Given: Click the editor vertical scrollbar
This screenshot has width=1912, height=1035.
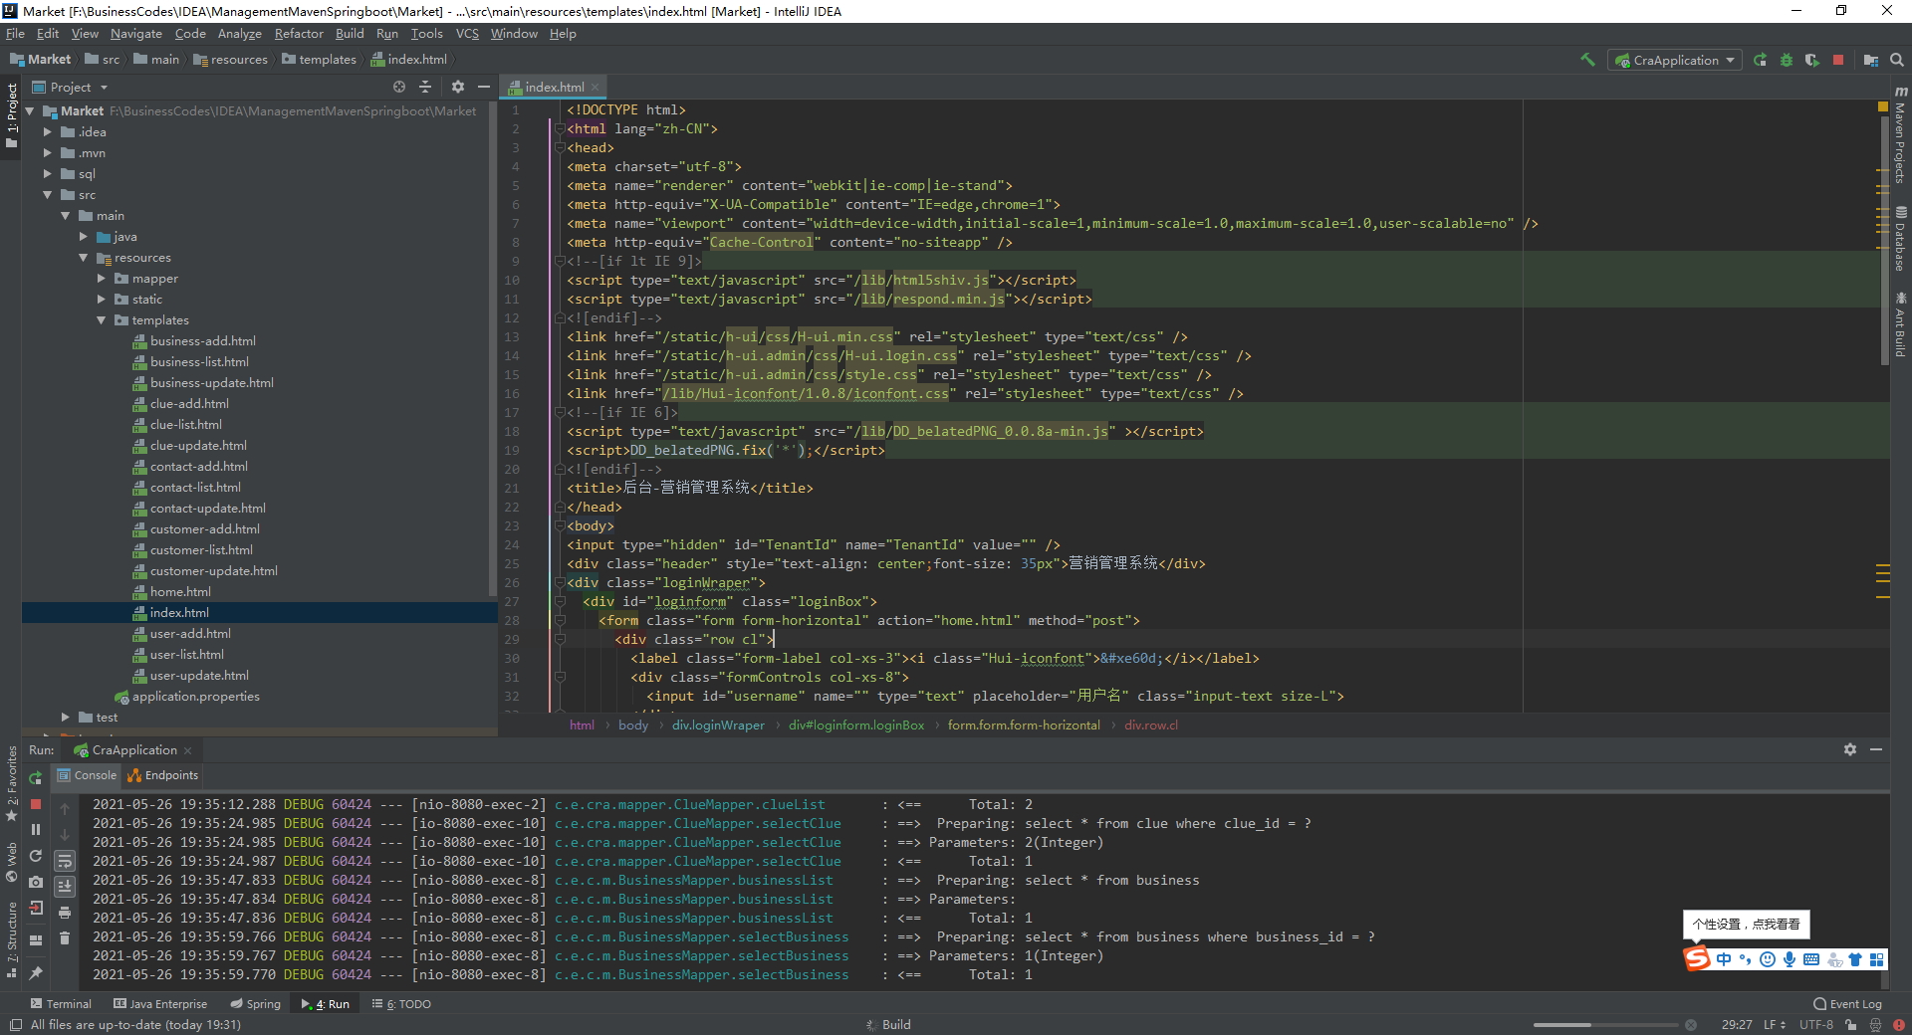Looking at the screenshot, I should tap(1883, 239).
